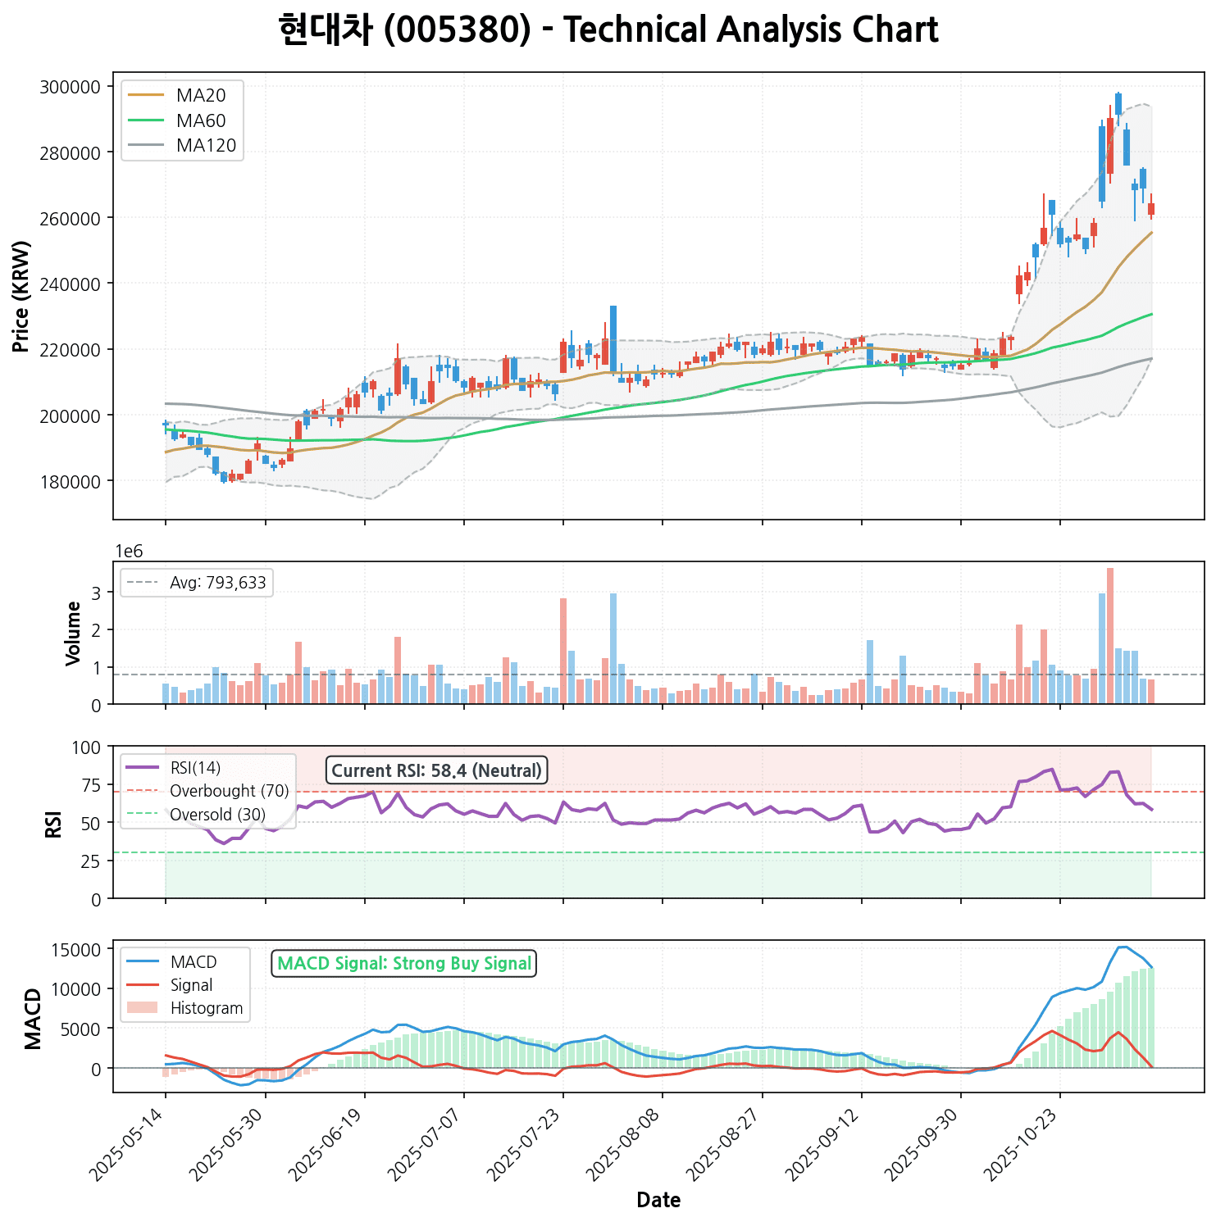Click the MACD Signal: Strong Buy Signal box

pyautogui.click(x=403, y=963)
